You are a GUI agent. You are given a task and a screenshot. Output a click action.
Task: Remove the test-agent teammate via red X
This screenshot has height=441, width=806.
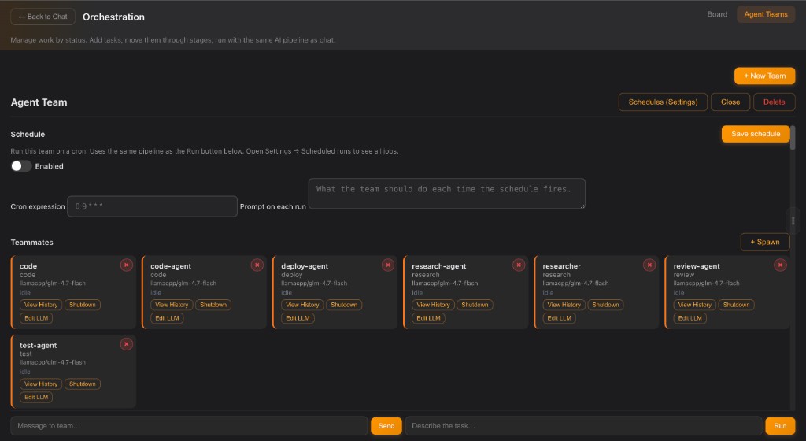(x=127, y=344)
